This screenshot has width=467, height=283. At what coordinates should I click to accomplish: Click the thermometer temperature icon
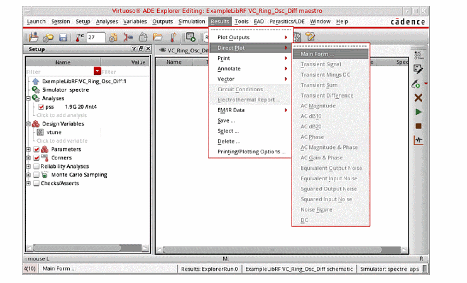pos(79,37)
